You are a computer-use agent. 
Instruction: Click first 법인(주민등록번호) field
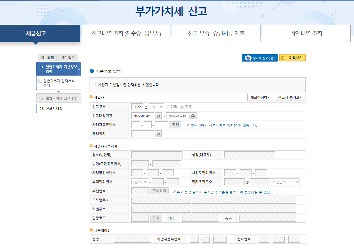[x=140, y=164]
